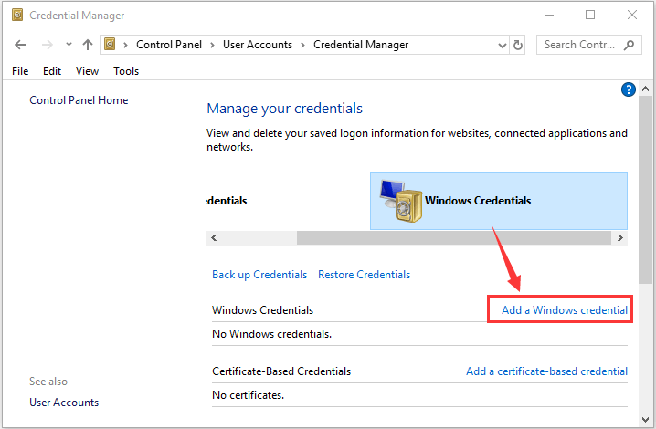Select User Accounts in the breadcrumb
656x429 pixels.
click(258, 45)
